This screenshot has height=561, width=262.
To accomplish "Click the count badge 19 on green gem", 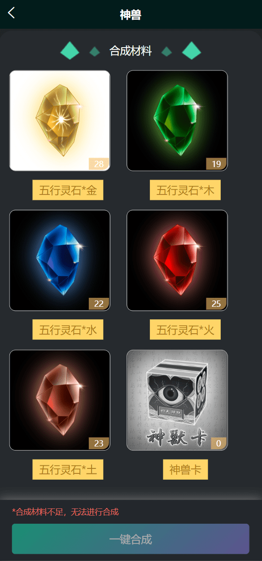I will click(x=216, y=164).
